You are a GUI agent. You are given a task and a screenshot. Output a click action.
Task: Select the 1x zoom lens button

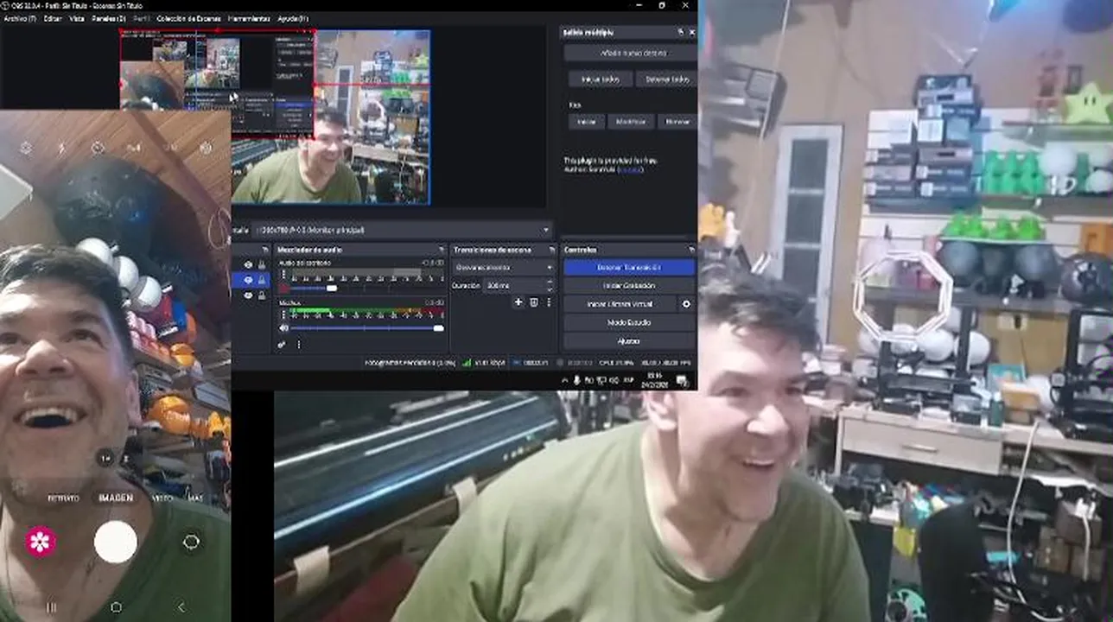click(105, 459)
